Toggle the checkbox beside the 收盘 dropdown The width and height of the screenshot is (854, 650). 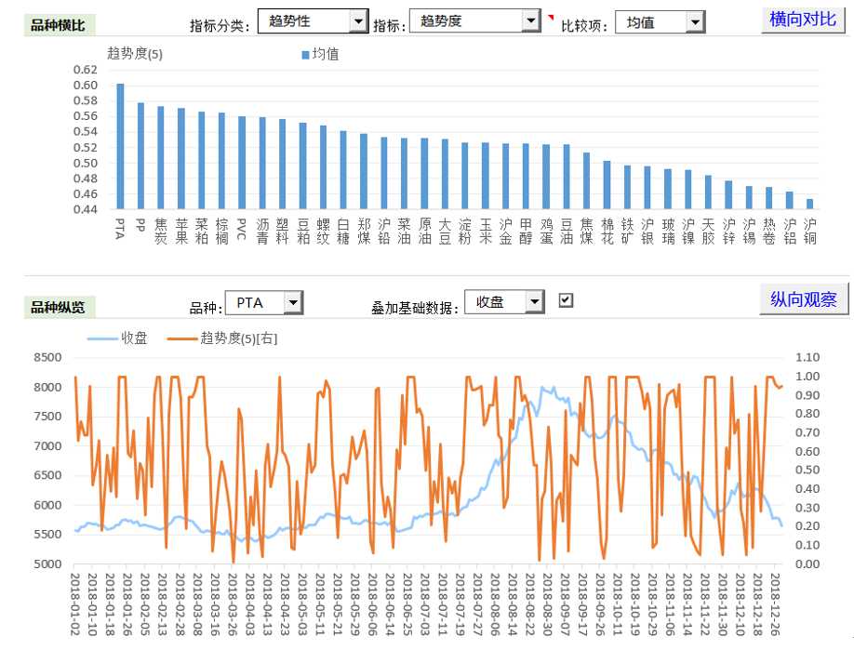tap(566, 300)
